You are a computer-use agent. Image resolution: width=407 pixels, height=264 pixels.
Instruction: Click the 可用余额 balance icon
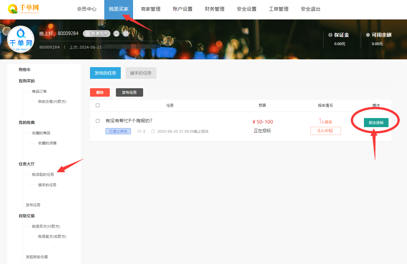[x=368, y=35]
